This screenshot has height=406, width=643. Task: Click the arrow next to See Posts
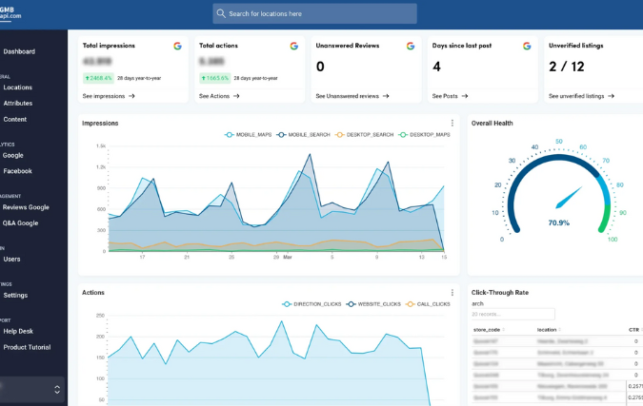pyautogui.click(x=465, y=96)
